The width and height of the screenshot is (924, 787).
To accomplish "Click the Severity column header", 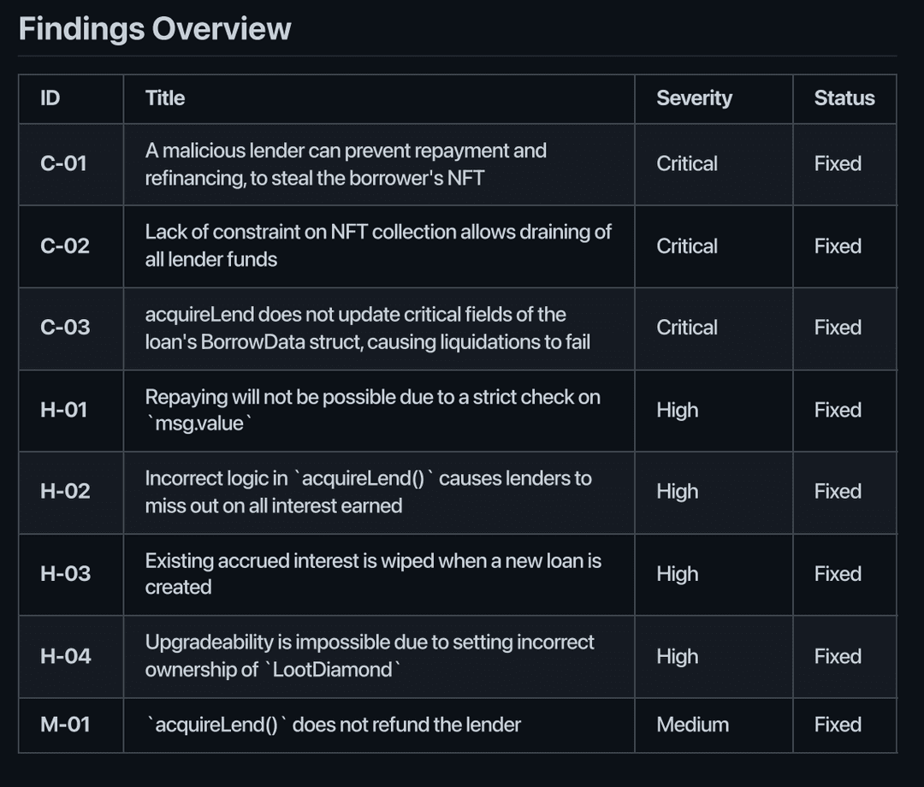I will click(694, 98).
